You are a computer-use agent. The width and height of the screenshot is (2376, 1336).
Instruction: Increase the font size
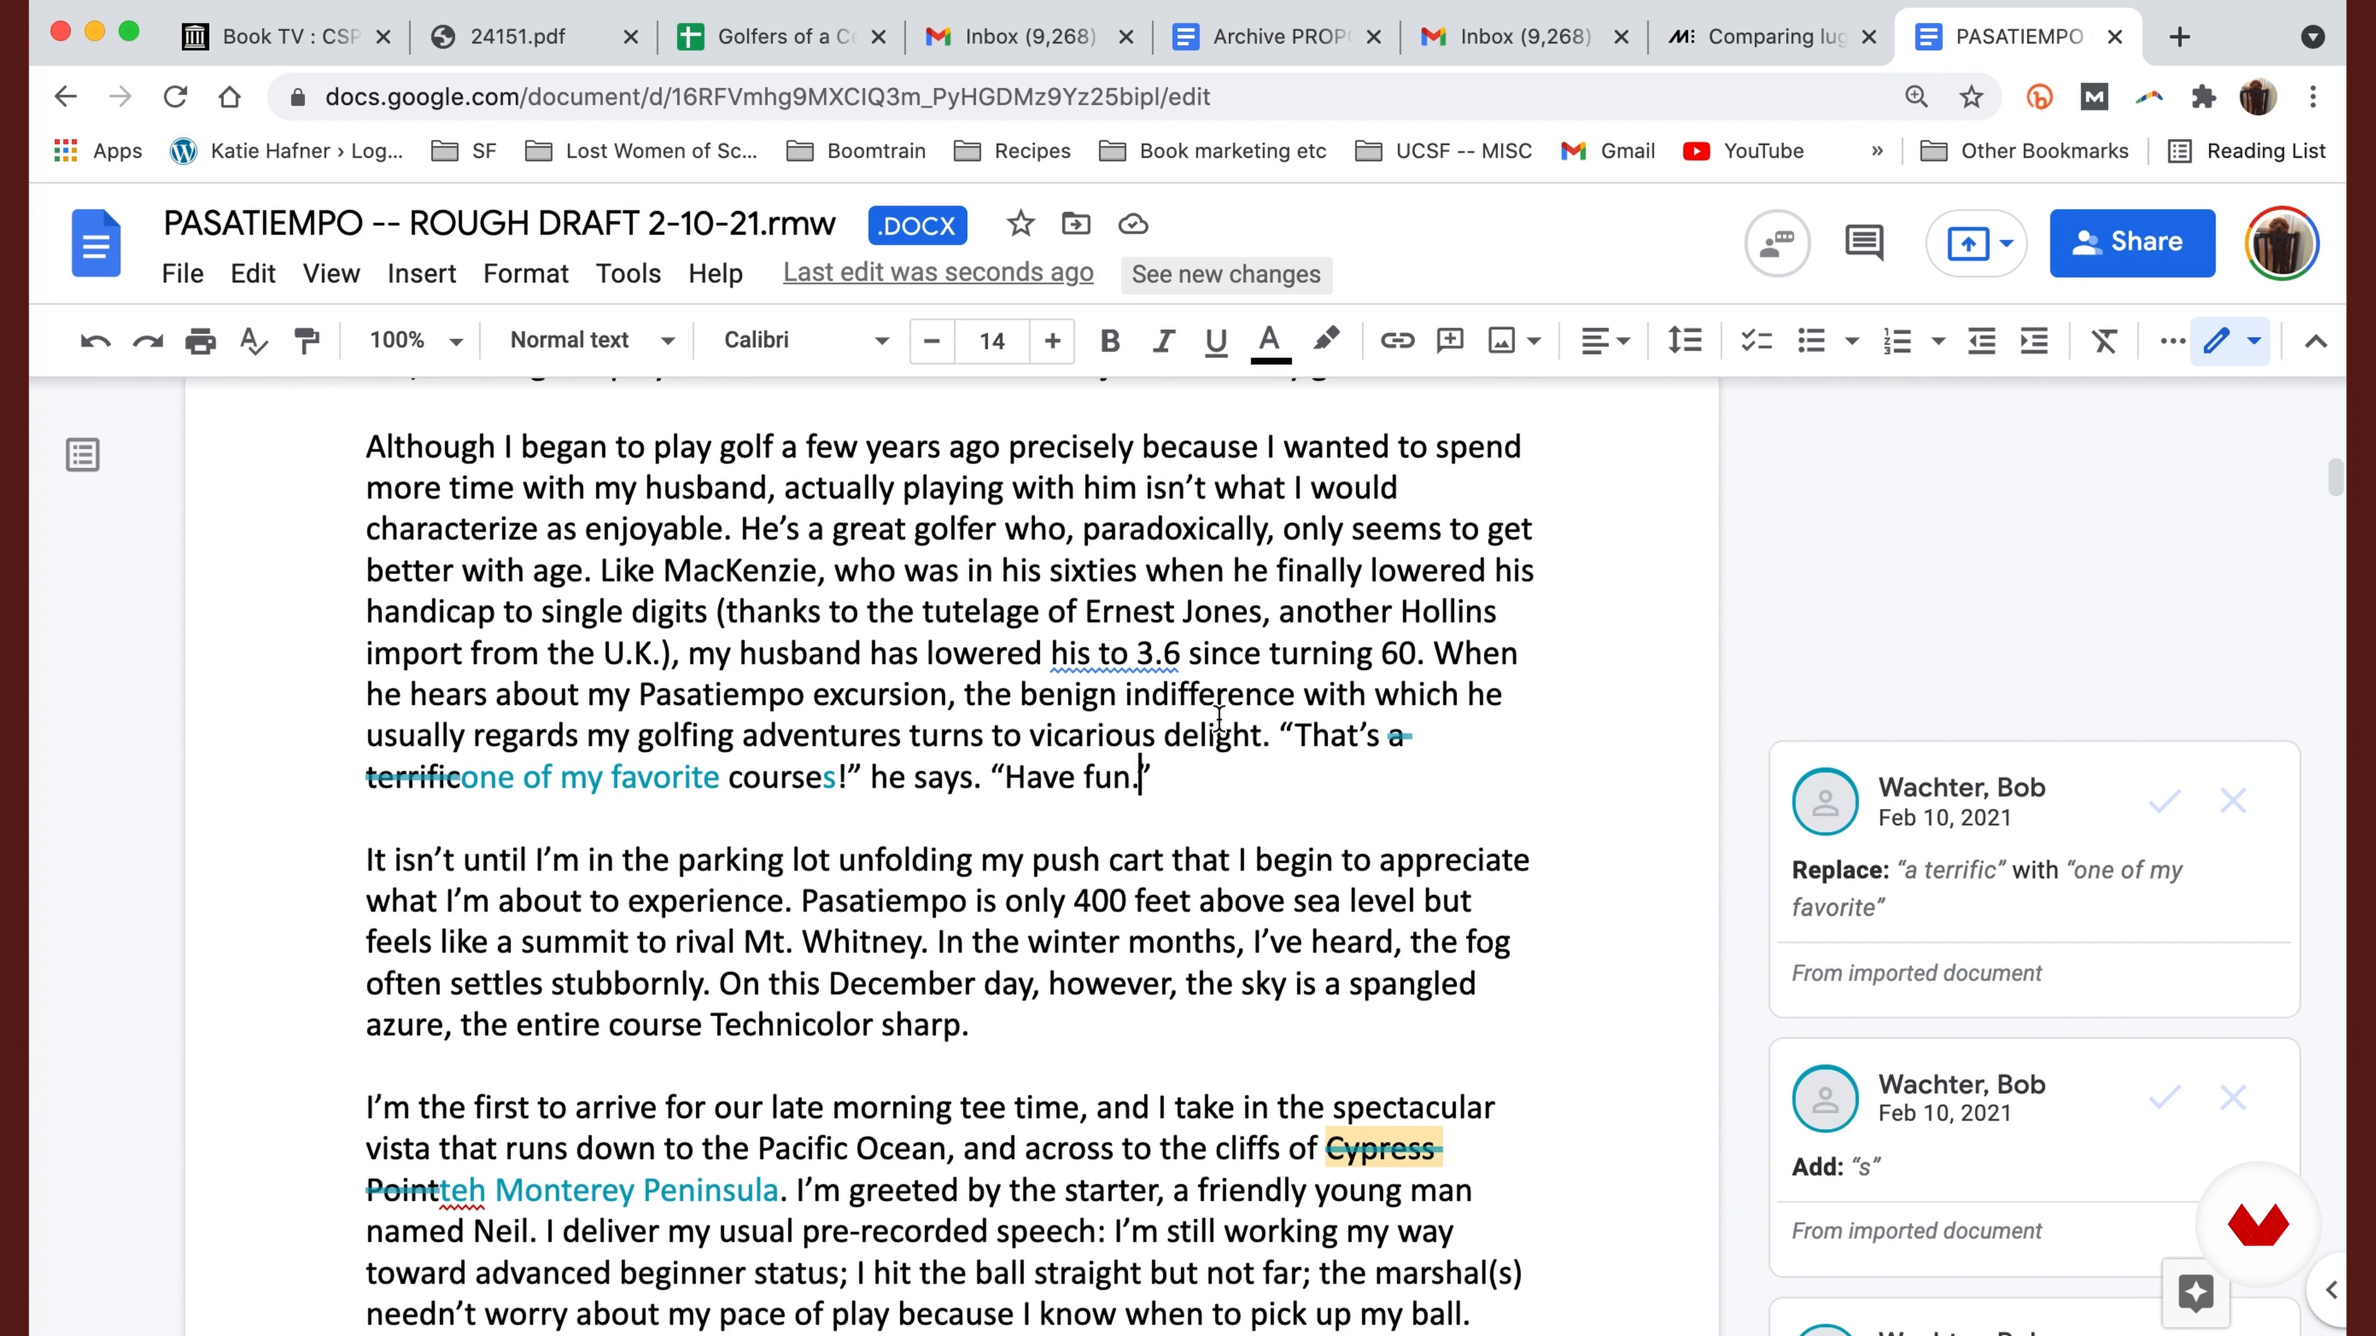click(x=1052, y=341)
